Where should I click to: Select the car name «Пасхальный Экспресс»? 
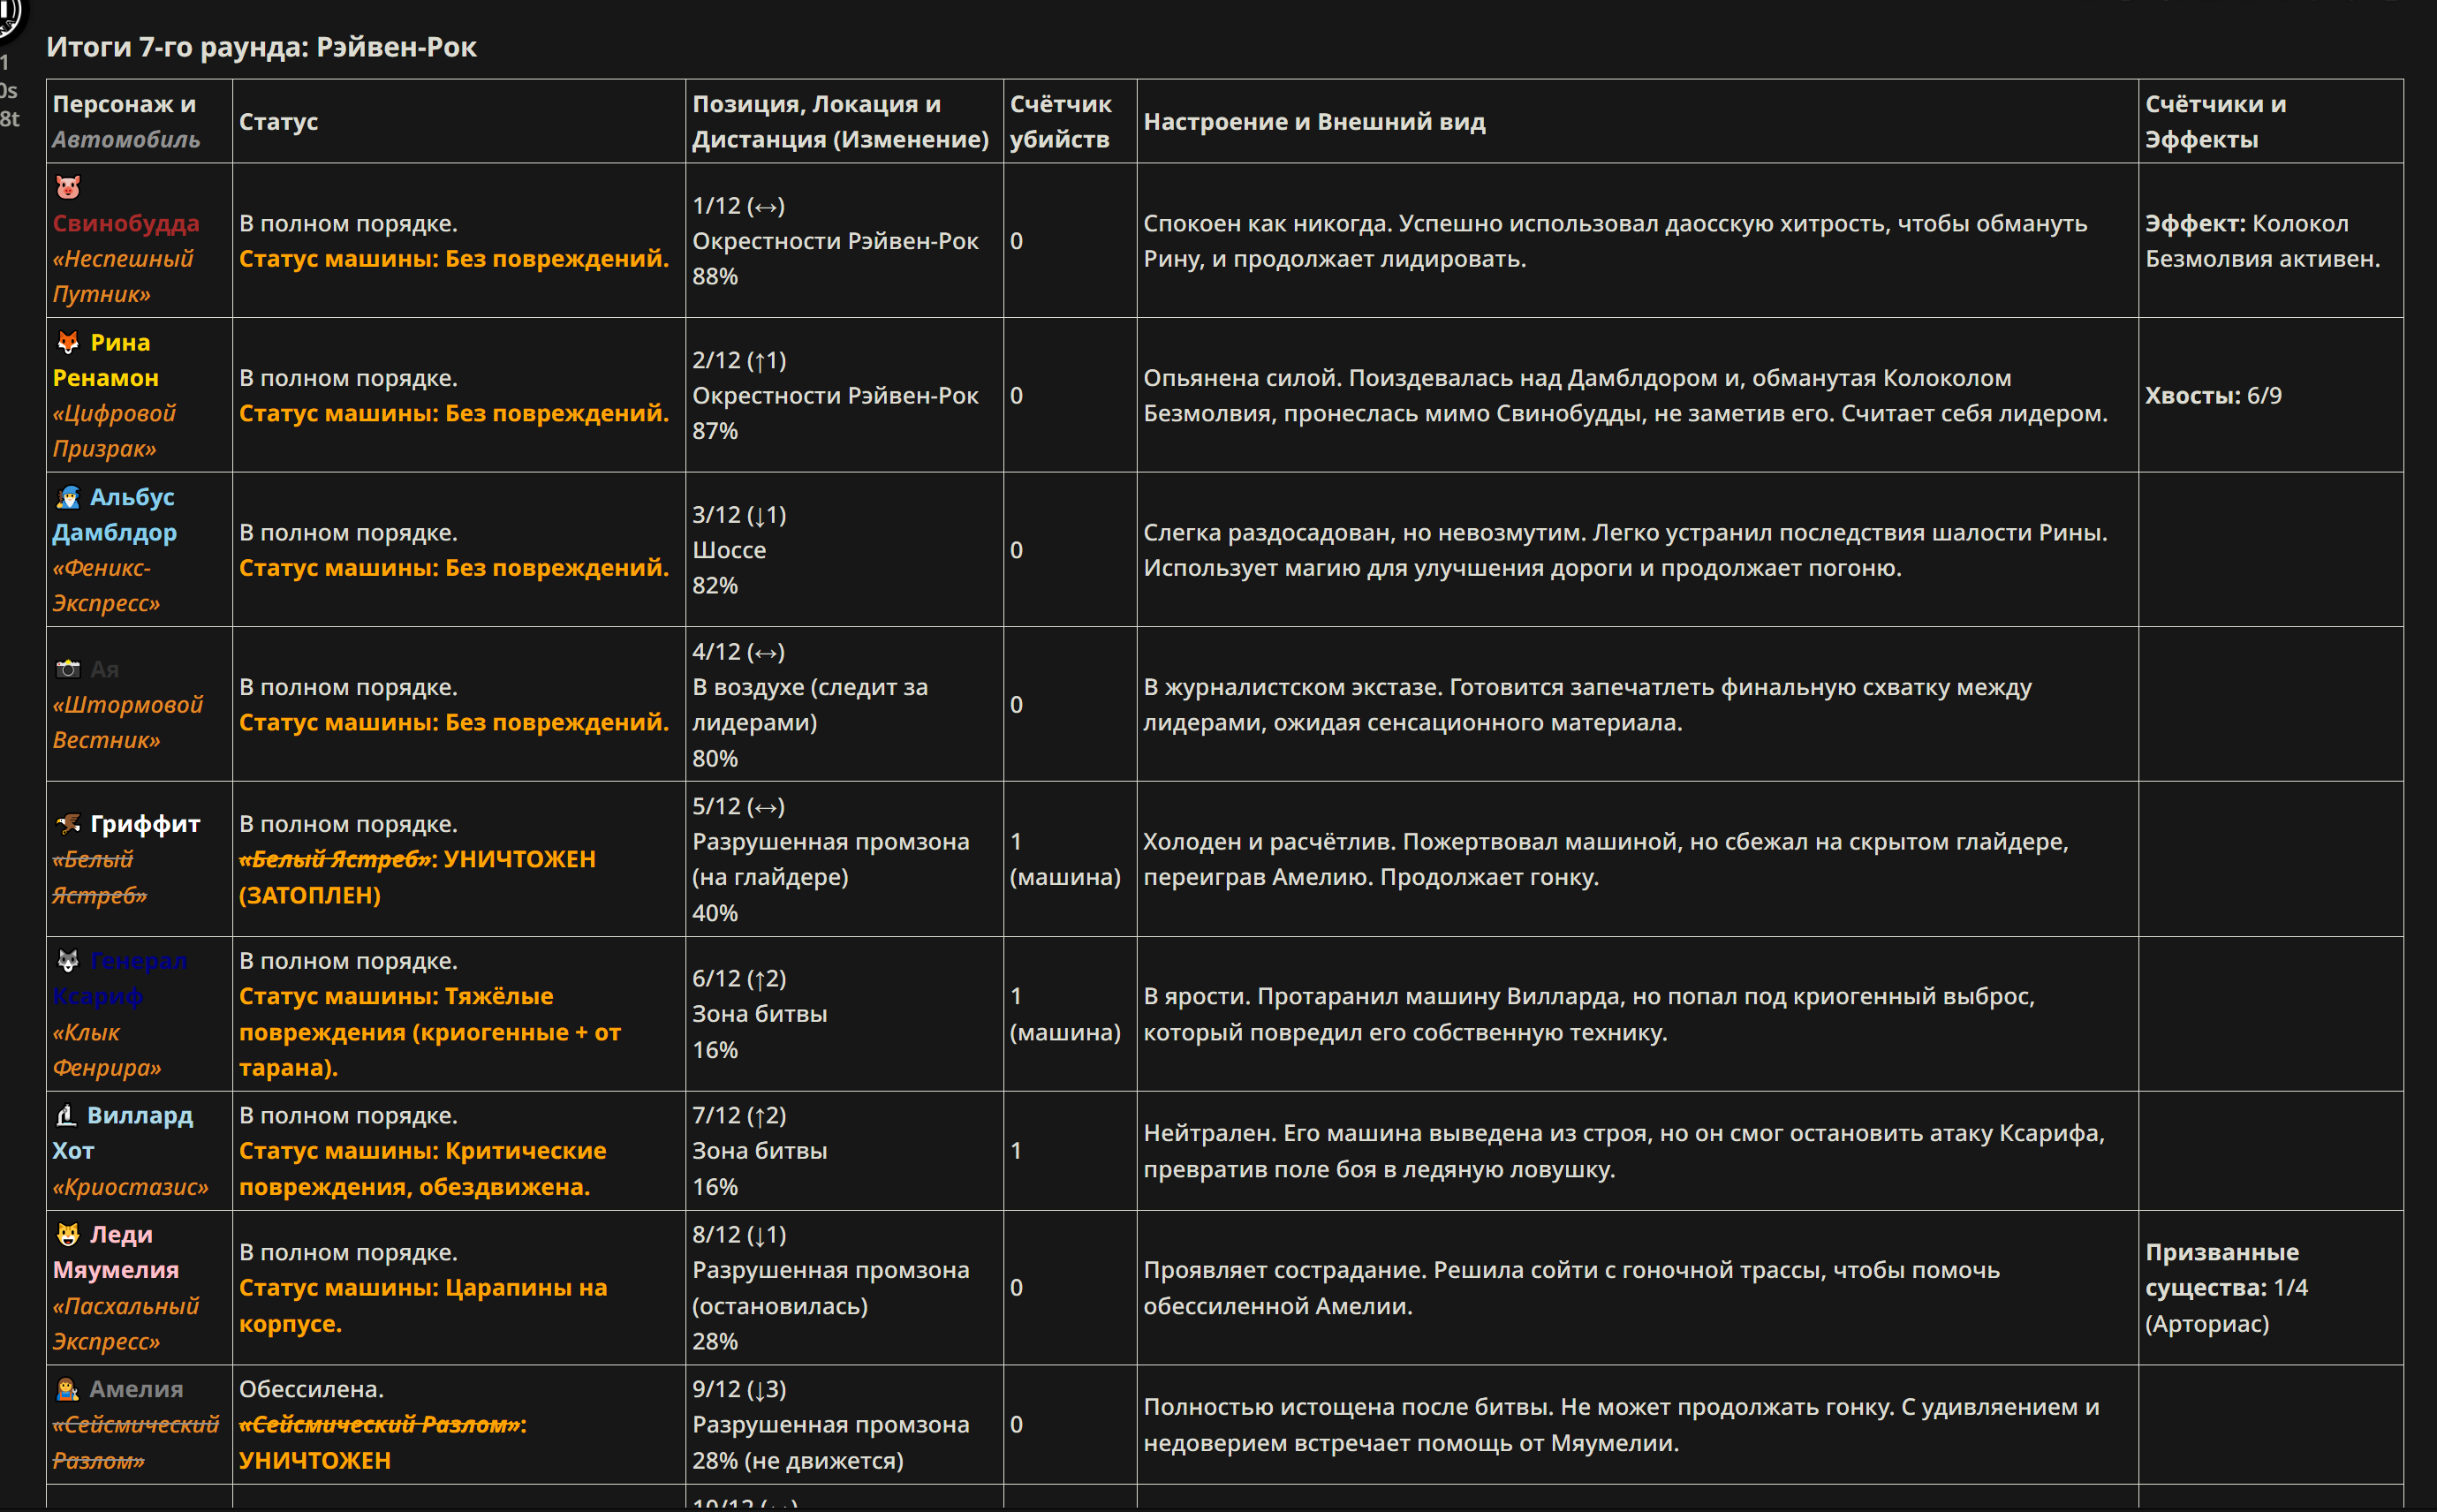point(126,1324)
